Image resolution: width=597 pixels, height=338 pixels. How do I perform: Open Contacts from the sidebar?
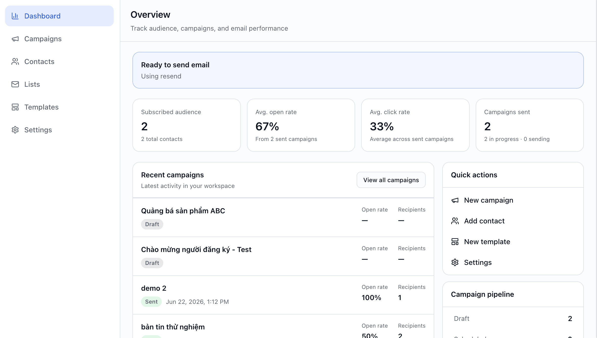point(59,61)
